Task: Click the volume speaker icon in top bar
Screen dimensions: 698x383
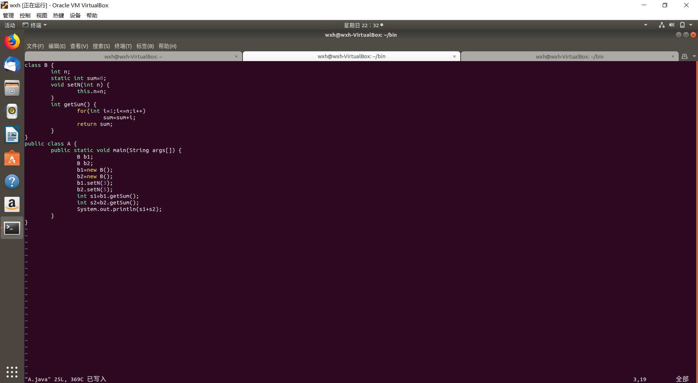Action: 672,25
